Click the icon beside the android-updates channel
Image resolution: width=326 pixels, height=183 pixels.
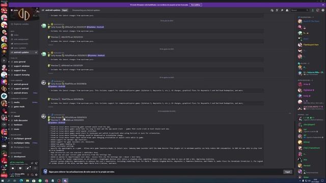[x=36, y=52]
